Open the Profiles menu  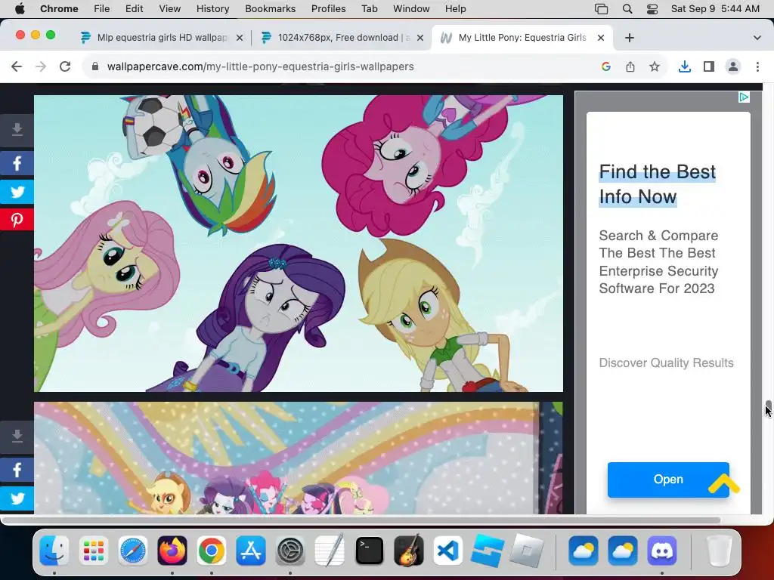coord(328,9)
